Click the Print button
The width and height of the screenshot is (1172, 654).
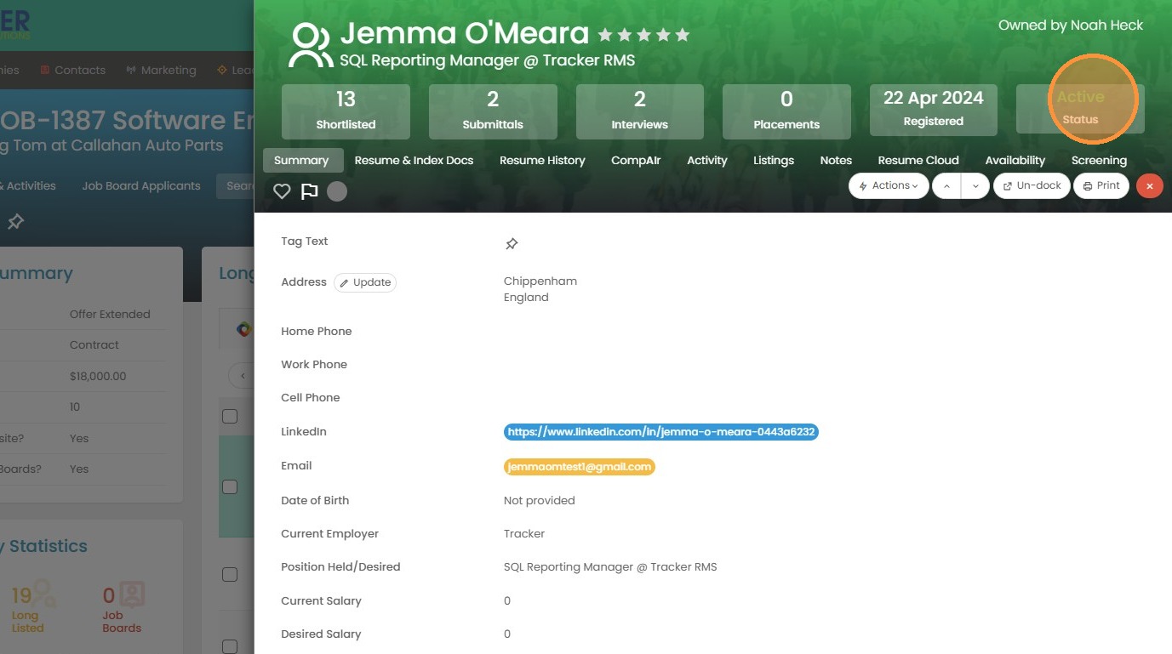click(1101, 185)
